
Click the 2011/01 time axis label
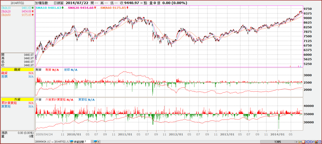tap(125, 135)
